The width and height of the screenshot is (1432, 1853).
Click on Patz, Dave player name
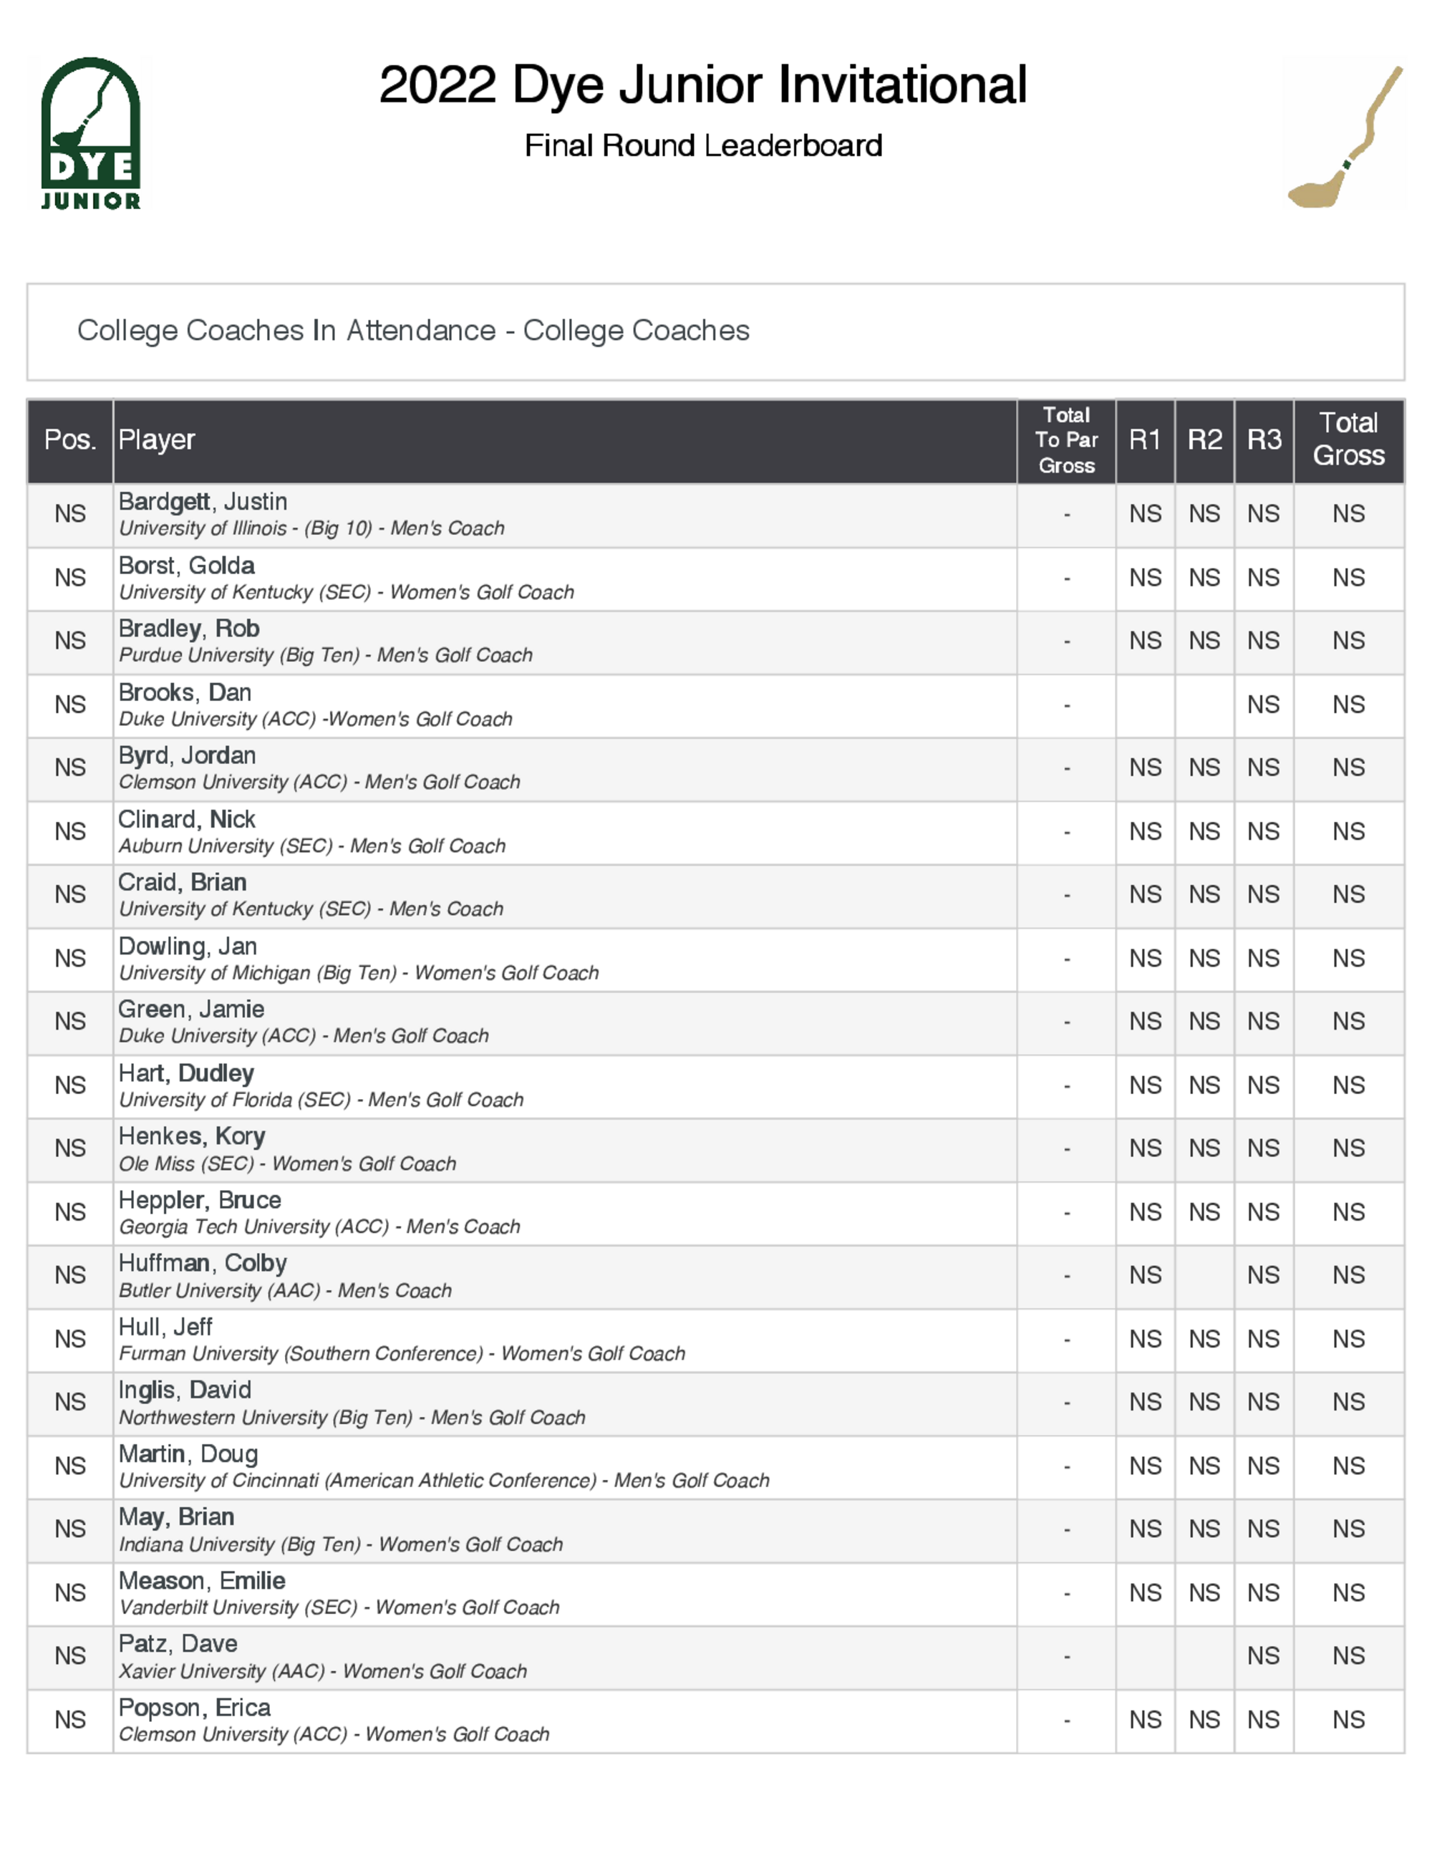point(178,1644)
